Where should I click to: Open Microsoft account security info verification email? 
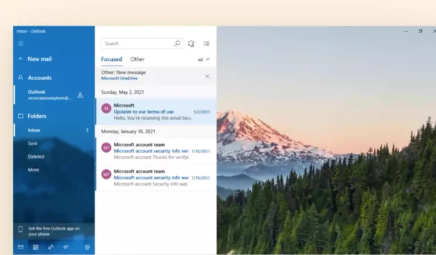point(156,151)
